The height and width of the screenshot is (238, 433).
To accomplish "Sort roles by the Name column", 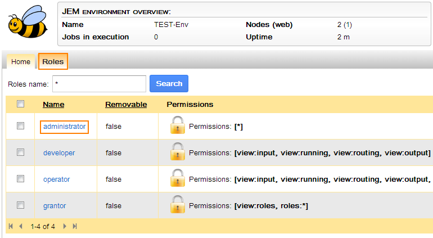I will [53, 104].
